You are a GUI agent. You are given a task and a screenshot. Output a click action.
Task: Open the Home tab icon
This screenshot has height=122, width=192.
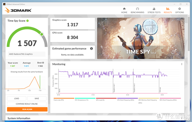point(124,9)
